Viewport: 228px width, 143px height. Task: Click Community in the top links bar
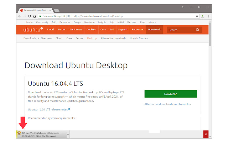pyautogui.click(x=42, y=22)
